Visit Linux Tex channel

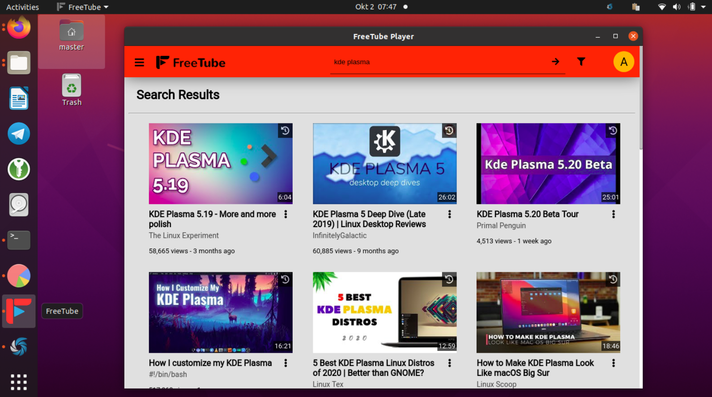click(328, 384)
